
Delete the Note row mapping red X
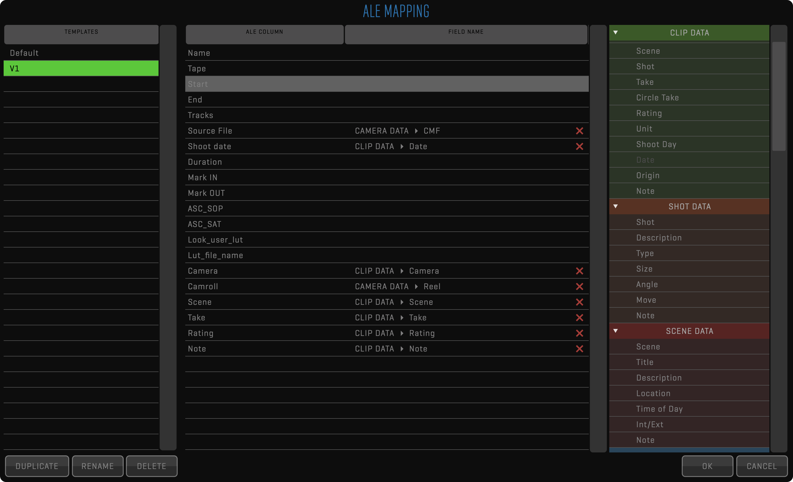click(579, 349)
